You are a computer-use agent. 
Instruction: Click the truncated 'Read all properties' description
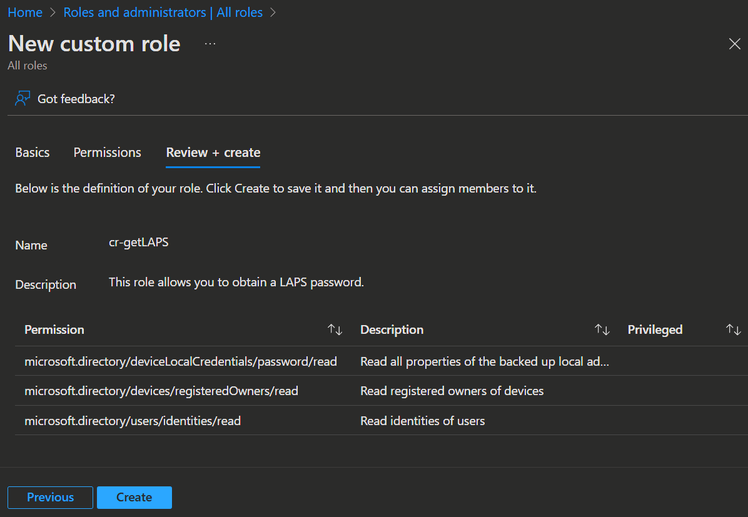(x=485, y=361)
